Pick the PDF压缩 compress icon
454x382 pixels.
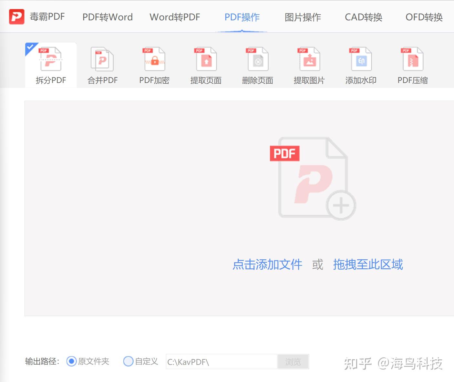point(412,59)
